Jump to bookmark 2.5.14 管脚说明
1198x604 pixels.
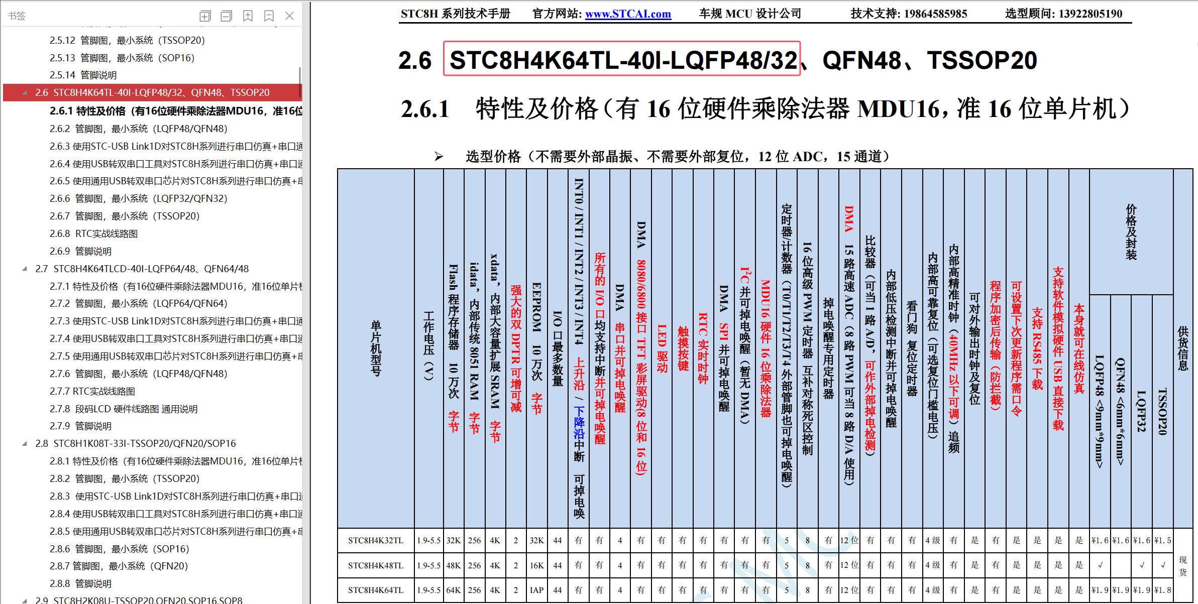(83, 75)
